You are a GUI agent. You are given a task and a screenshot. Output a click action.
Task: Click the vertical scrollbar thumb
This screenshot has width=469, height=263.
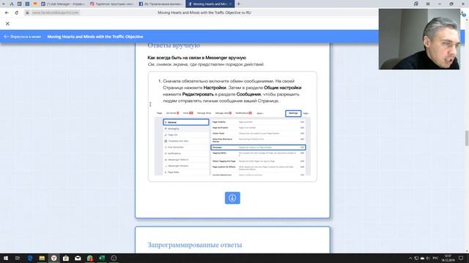coord(466,138)
